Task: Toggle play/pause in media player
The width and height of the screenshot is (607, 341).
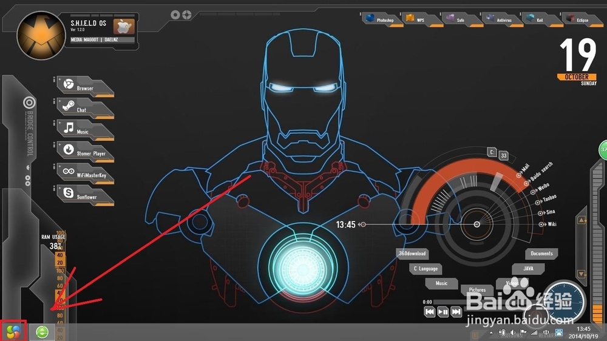Action: [443, 312]
